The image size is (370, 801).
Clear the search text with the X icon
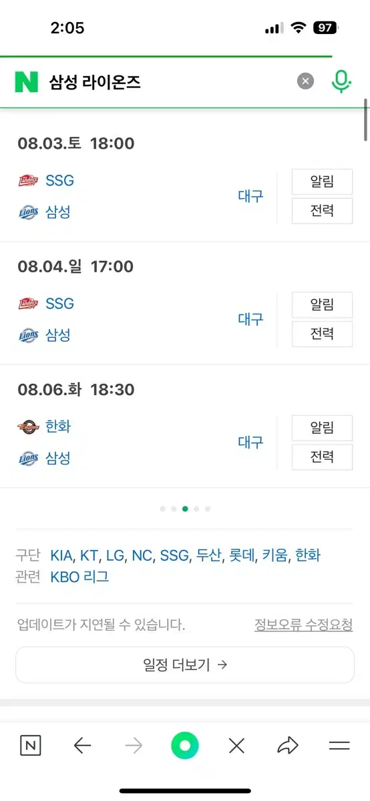305,81
